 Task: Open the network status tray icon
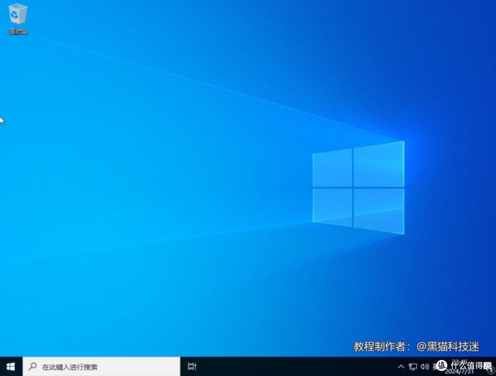tap(413, 366)
